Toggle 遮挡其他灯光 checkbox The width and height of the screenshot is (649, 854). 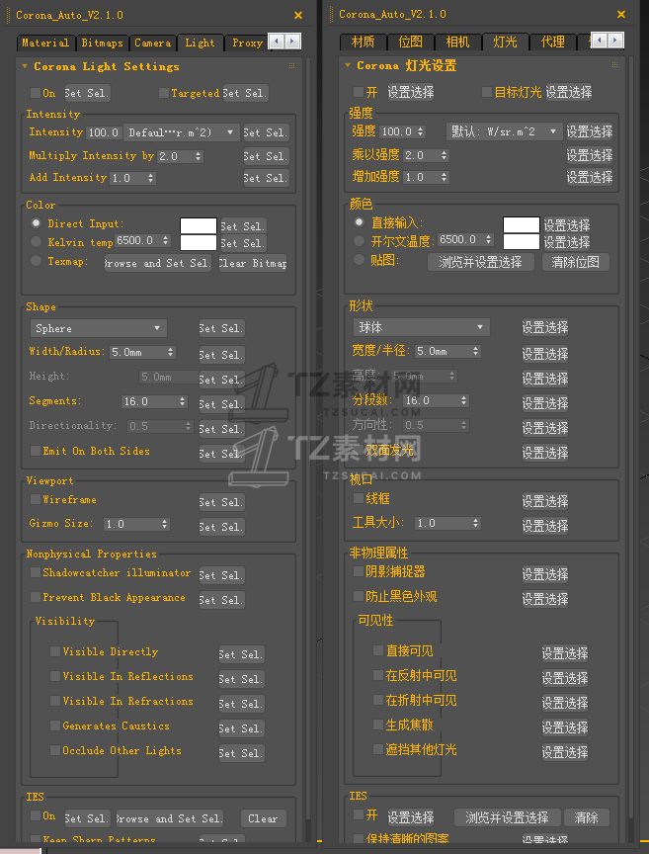(x=378, y=749)
